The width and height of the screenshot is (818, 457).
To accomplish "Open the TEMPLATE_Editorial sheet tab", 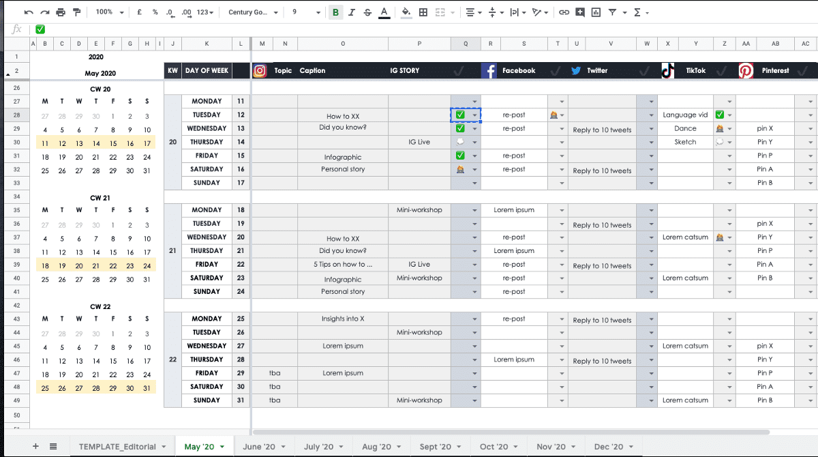I will [x=117, y=447].
